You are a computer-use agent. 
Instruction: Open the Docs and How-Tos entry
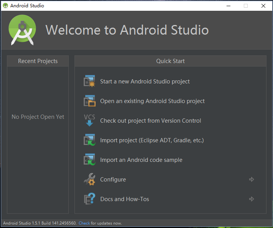point(125,199)
